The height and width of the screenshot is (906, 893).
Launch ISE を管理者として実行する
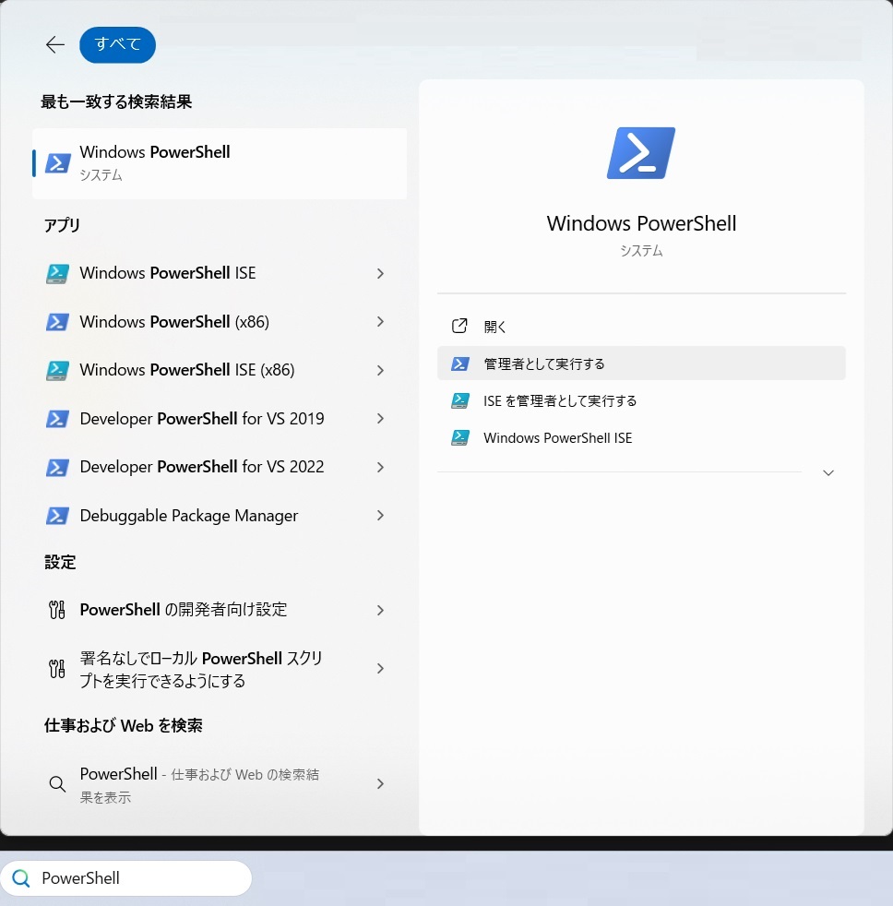point(560,400)
